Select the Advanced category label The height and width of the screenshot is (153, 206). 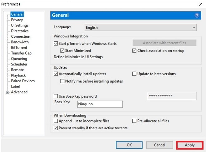pos(19,92)
